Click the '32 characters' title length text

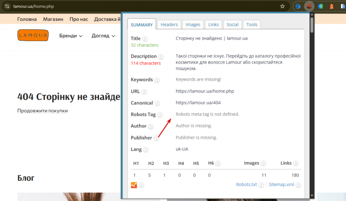(145, 45)
